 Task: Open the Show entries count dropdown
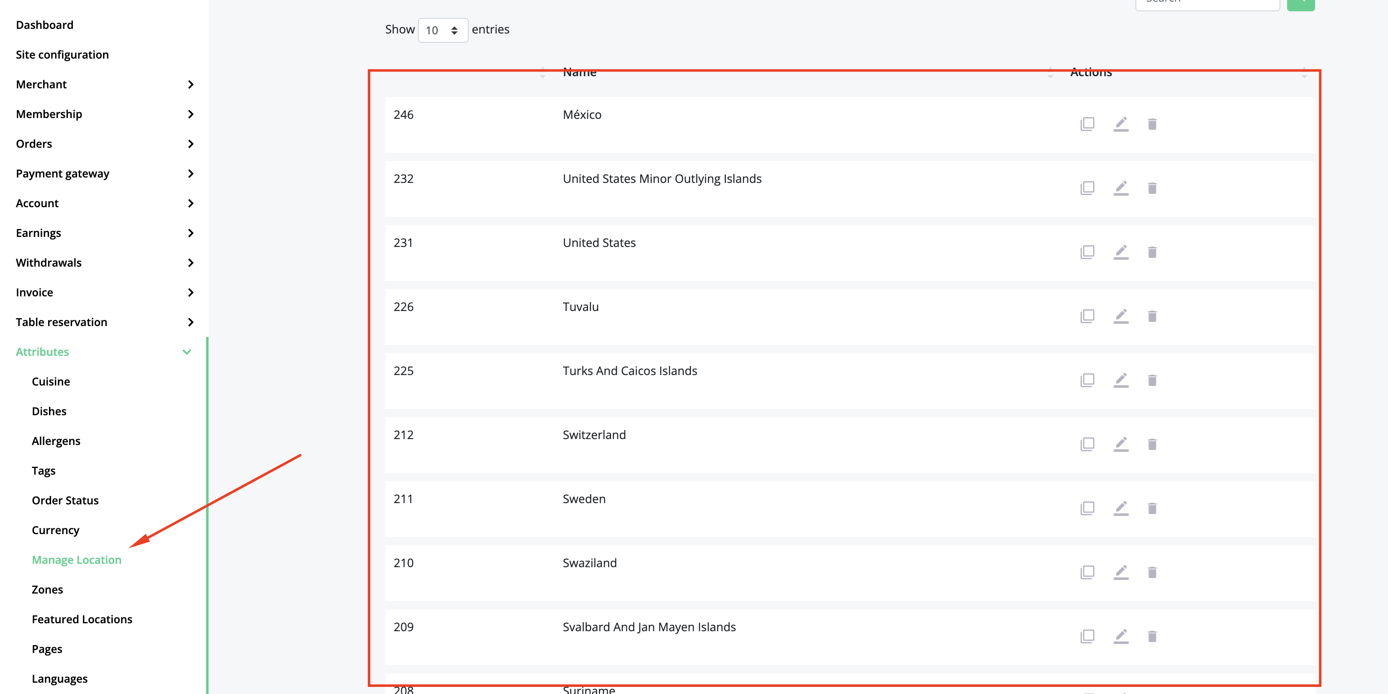(442, 30)
